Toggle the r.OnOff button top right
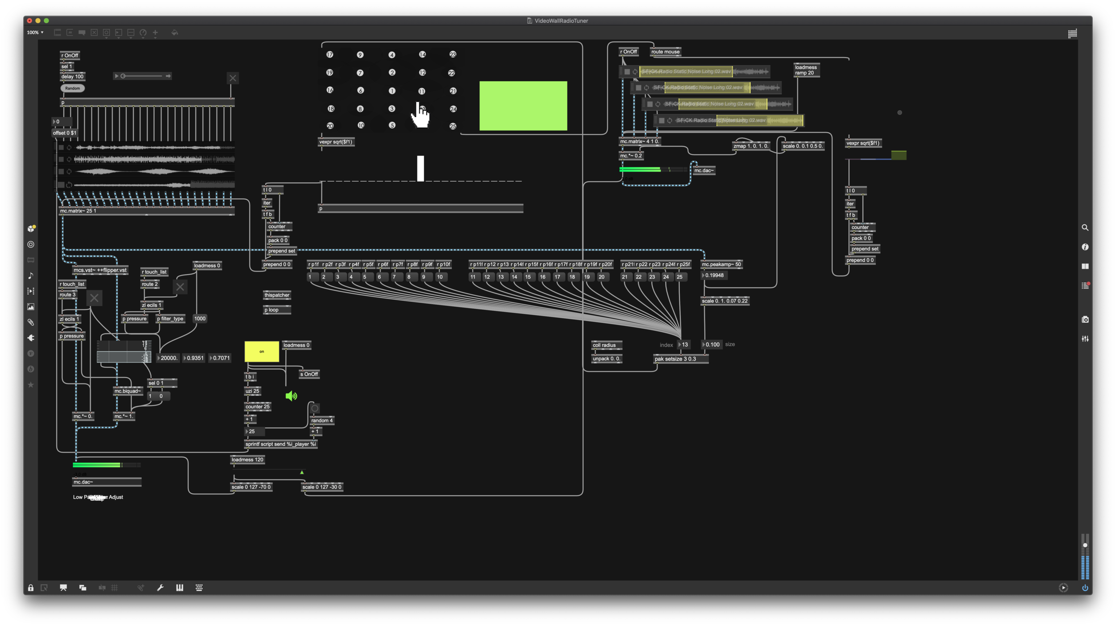Image resolution: width=1116 pixels, height=626 pixels. click(629, 51)
